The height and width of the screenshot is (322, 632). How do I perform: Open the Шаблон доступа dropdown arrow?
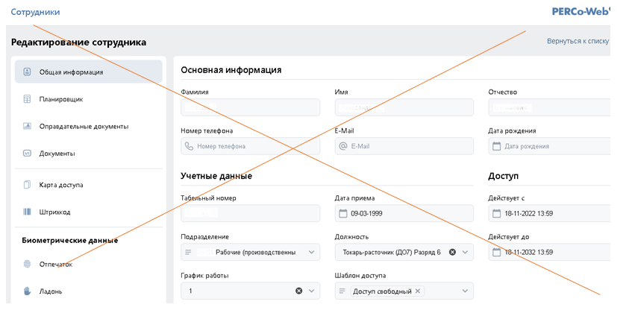coord(466,291)
